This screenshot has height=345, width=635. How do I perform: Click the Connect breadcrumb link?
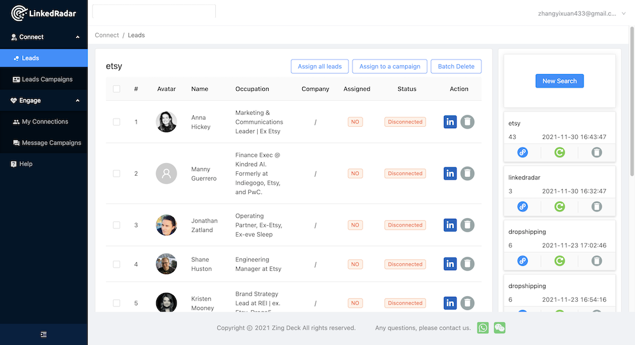(107, 35)
